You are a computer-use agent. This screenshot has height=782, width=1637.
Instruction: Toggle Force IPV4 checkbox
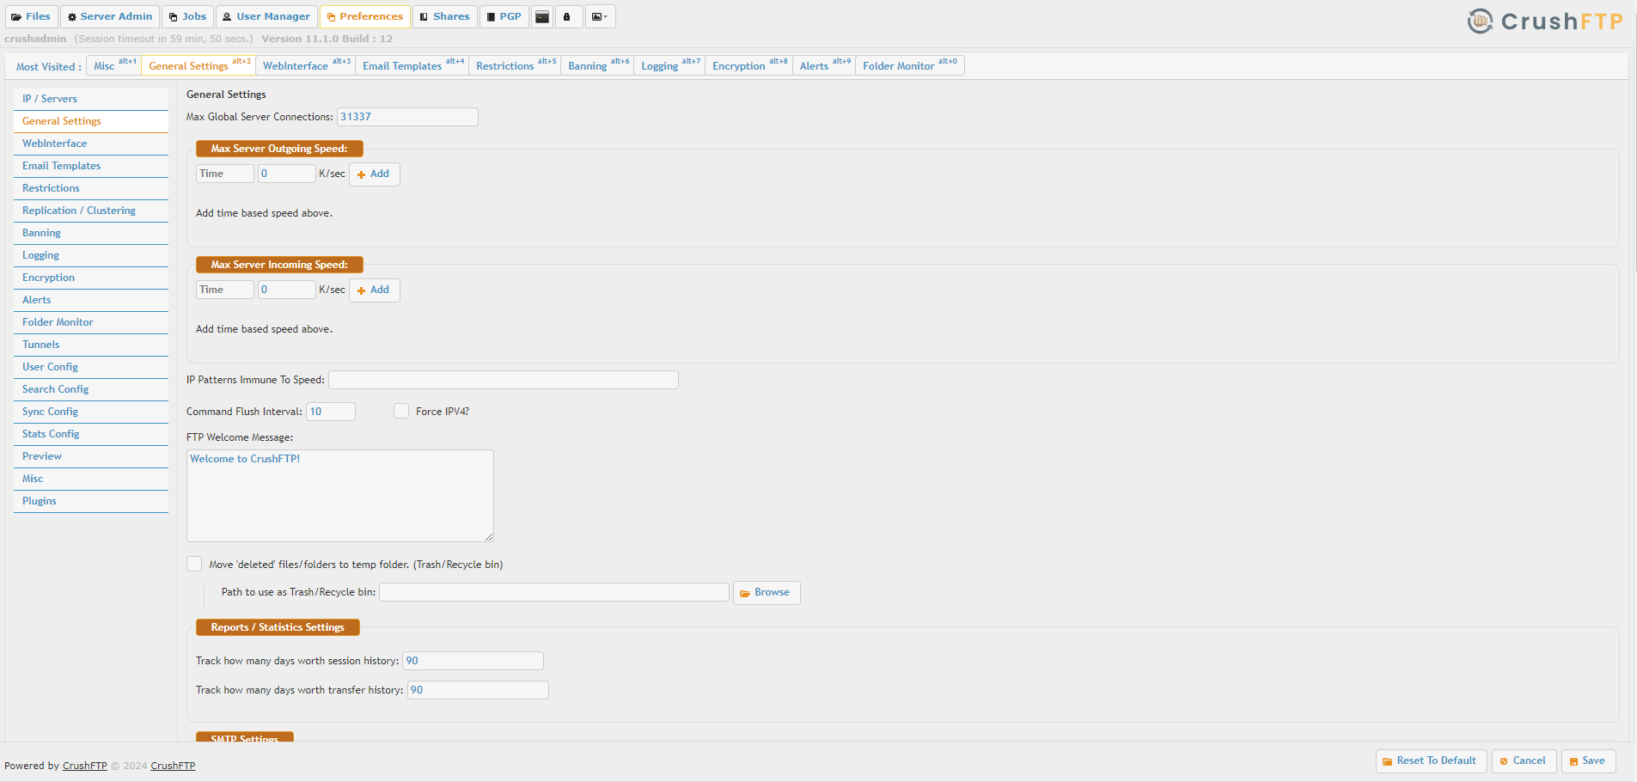click(x=401, y=411)
